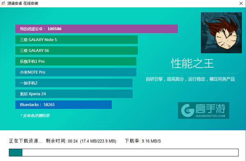Image resolution: width=246 pixels, height=161 pixels.
Task: Click the clock-faced character game thumbnail
Action: click(221, 33)
